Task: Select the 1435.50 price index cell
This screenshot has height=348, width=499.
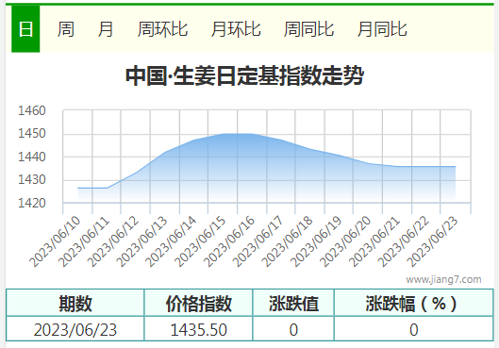Action: click(198, 329)
